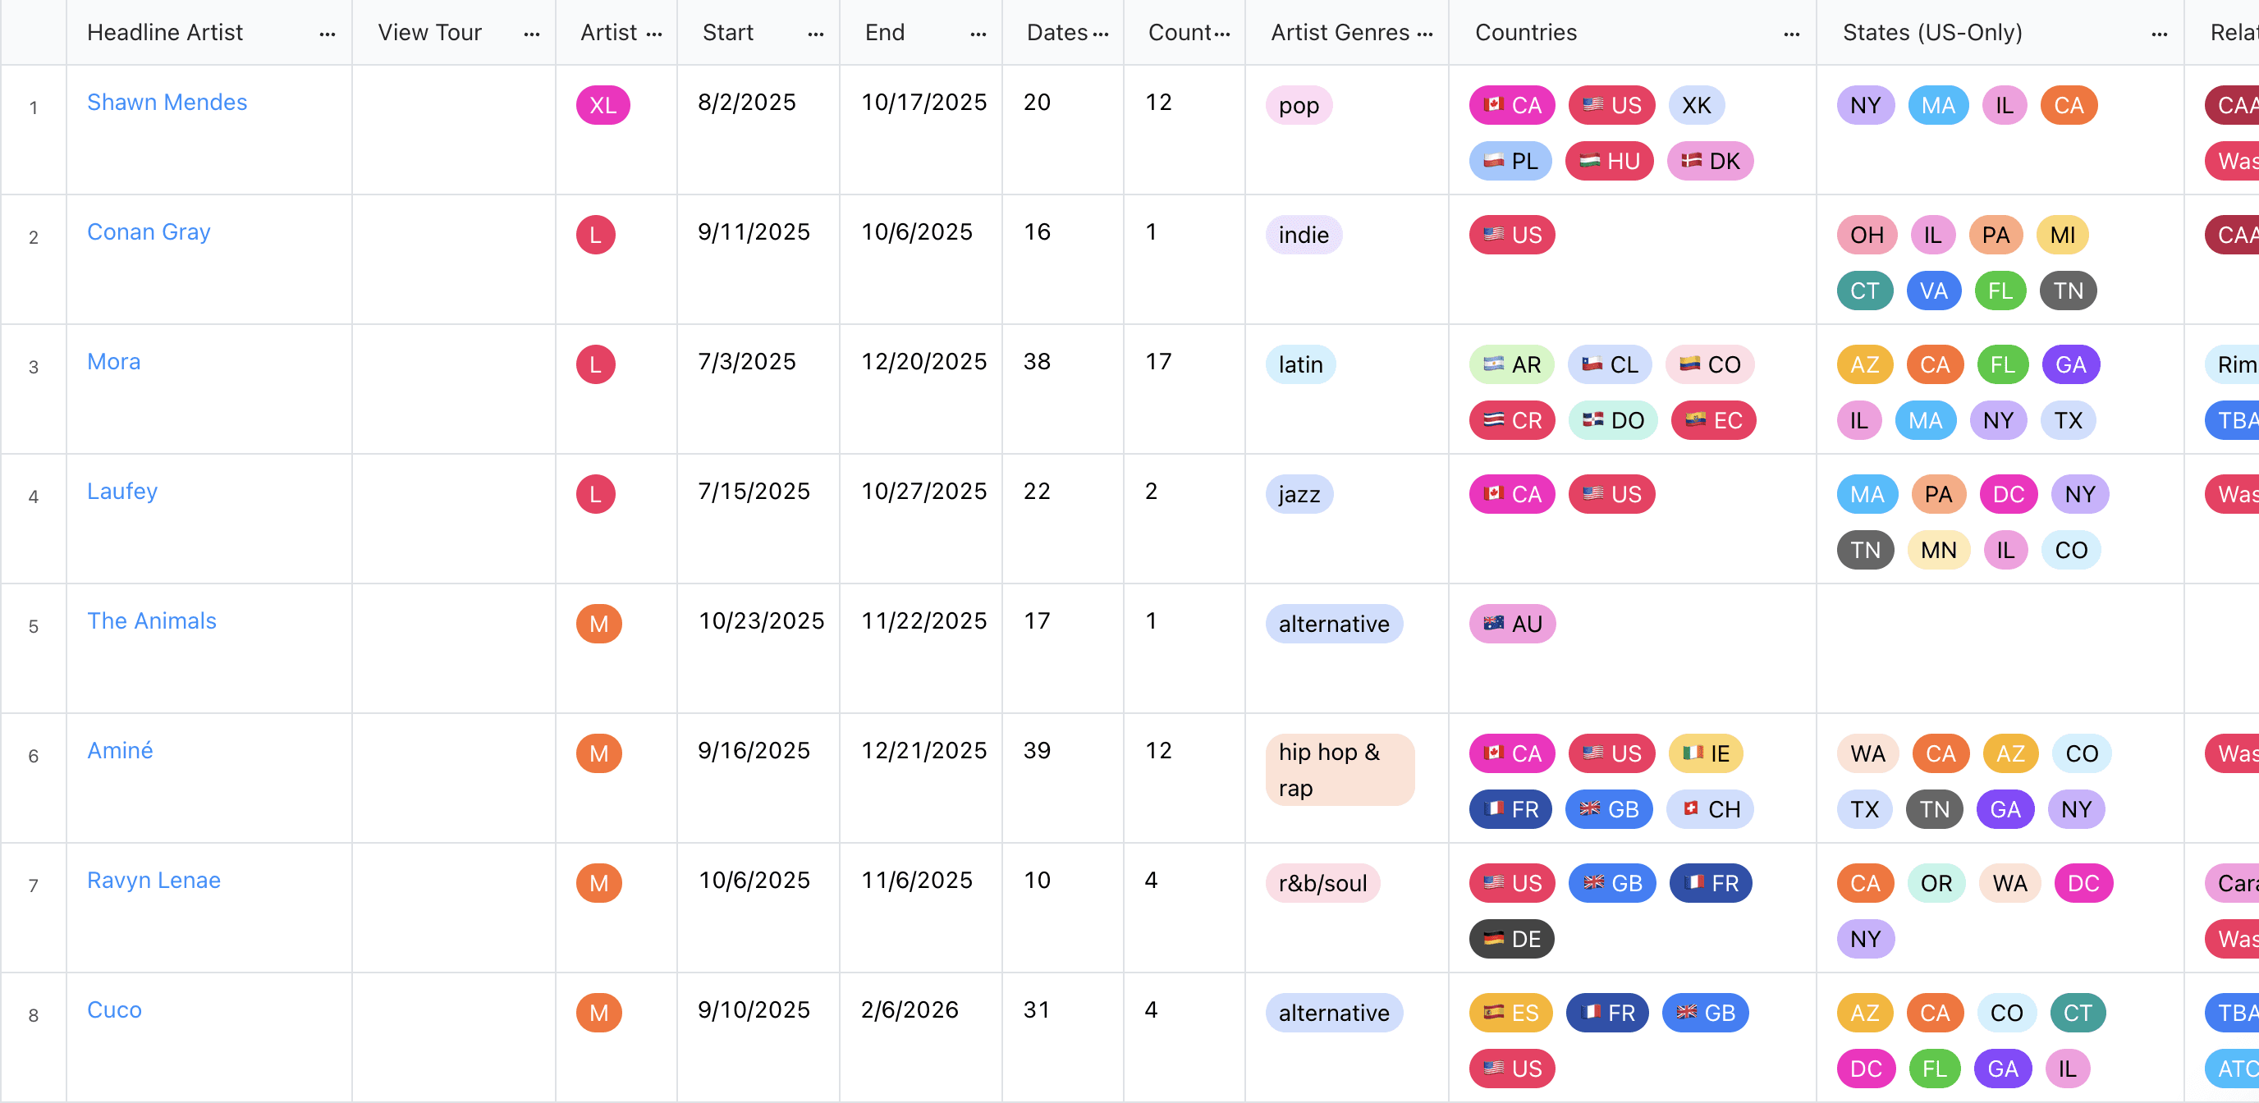Screen dimensions: 2259x1103
Task: Select the jazz genre tag
Action: click(x=1299, y=495)
